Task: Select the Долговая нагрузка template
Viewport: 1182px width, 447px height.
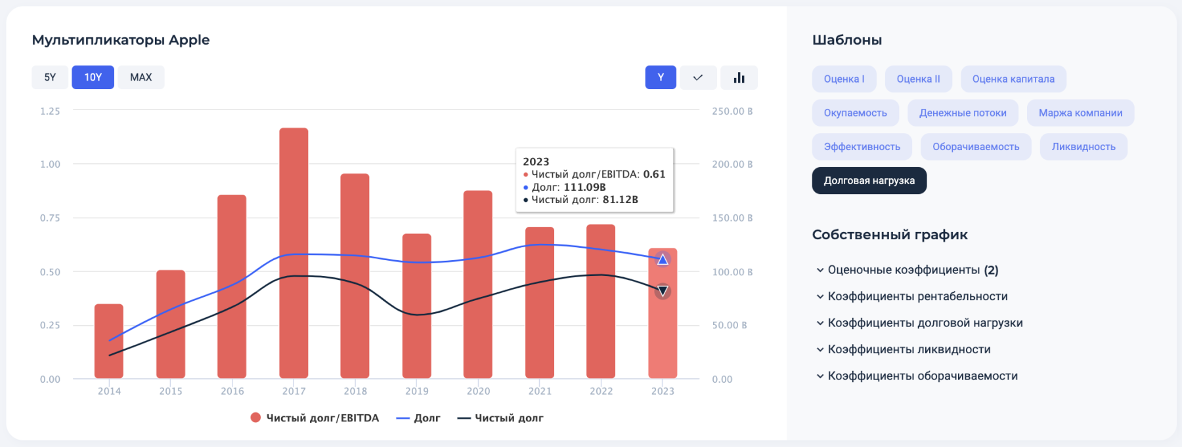Action: [869, 181]
